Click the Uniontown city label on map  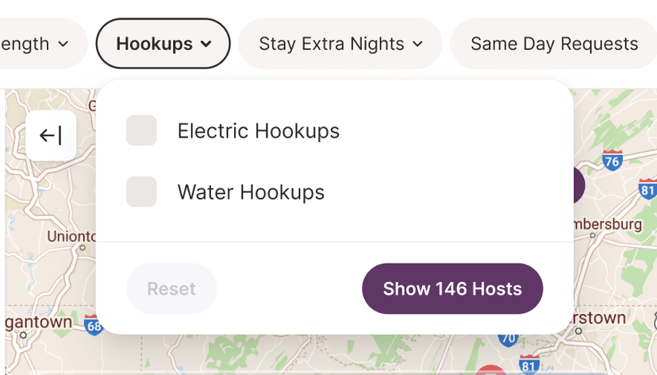click(71, 236)
